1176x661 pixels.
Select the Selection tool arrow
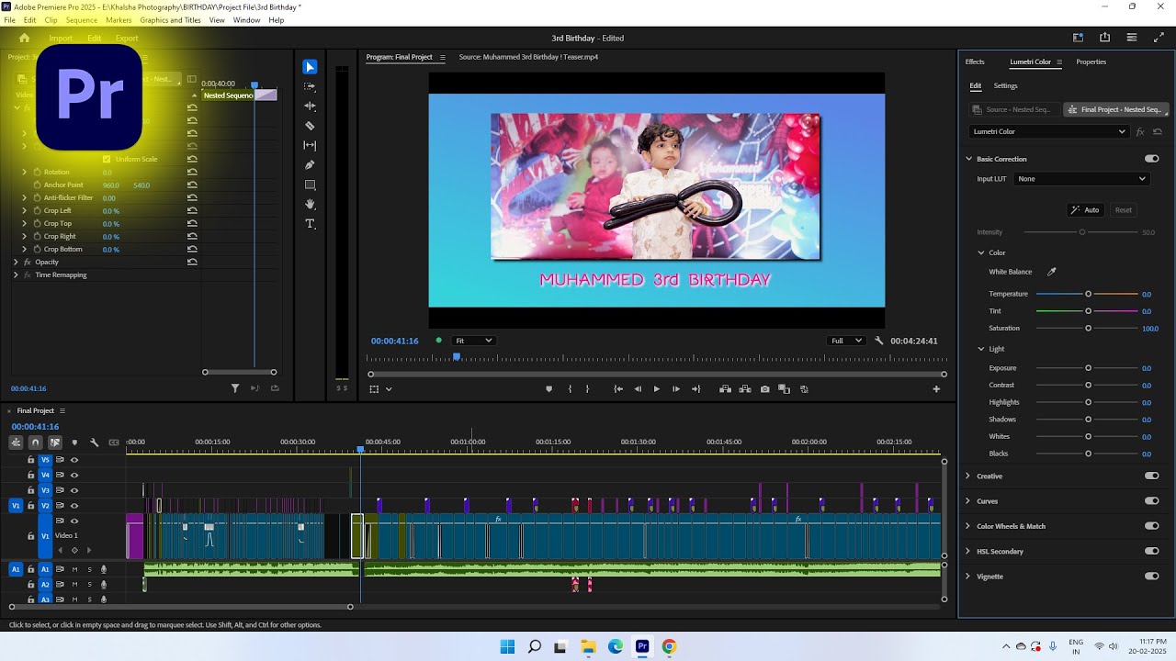(x=310, y=67)
